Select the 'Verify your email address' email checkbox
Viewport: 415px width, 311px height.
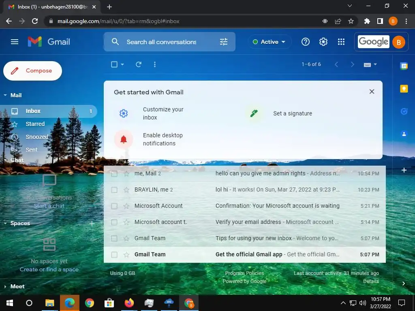(x=114, y=222)
